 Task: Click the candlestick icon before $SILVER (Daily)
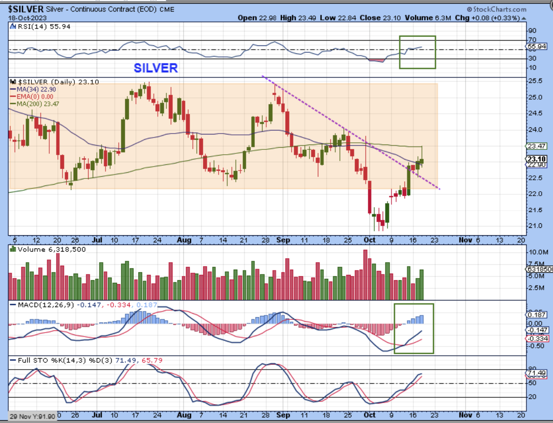click(13, 82)
